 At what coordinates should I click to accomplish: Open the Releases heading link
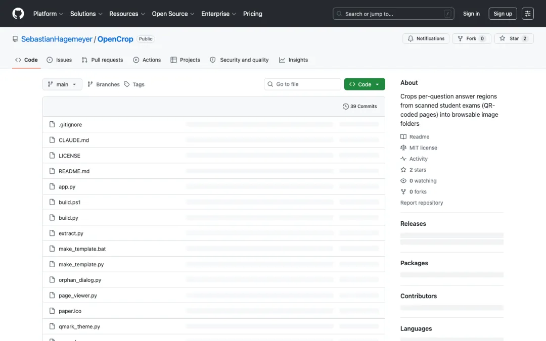click(x=414, y=224)
